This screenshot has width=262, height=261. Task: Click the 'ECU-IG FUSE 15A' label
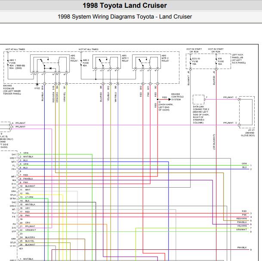click(196, 61)
